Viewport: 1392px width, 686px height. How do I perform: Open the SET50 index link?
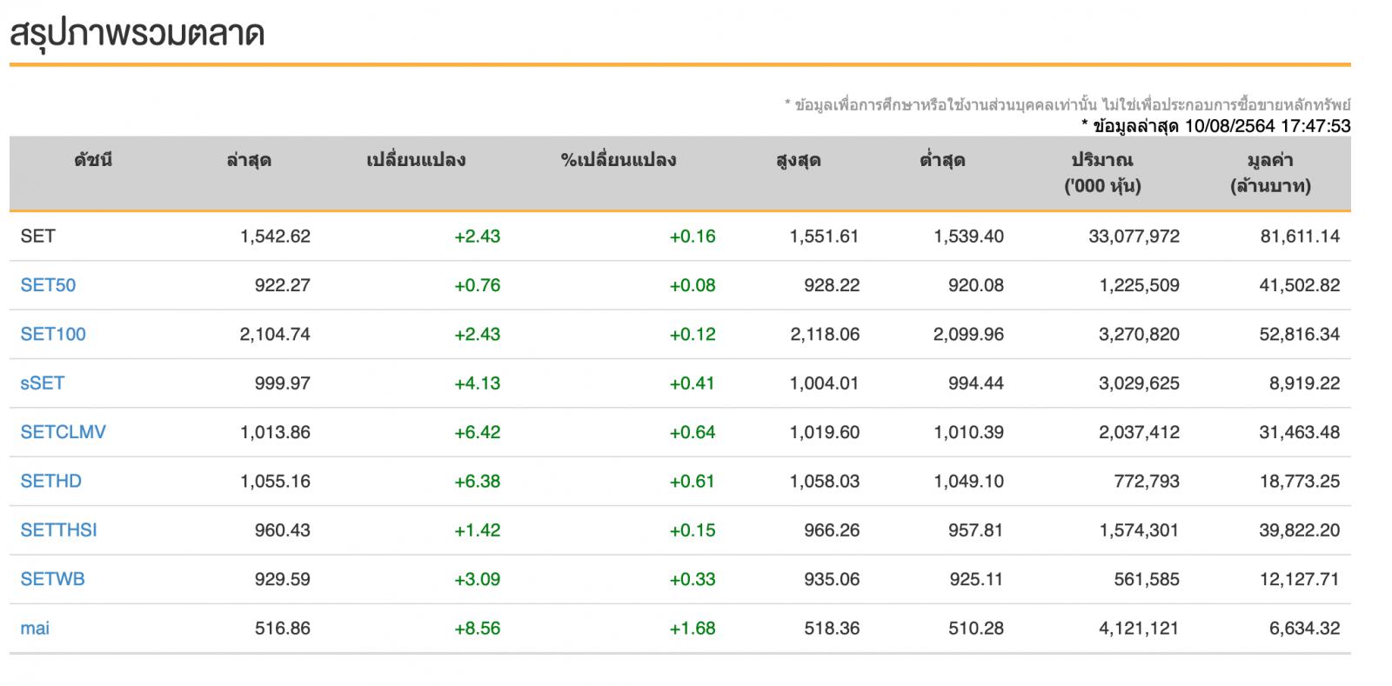coord(48,285)
